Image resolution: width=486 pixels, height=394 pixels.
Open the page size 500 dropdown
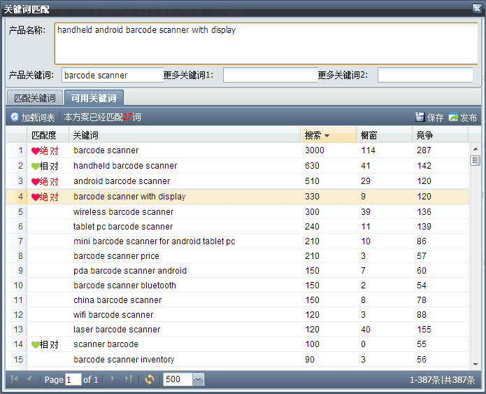tap(198, 379)
